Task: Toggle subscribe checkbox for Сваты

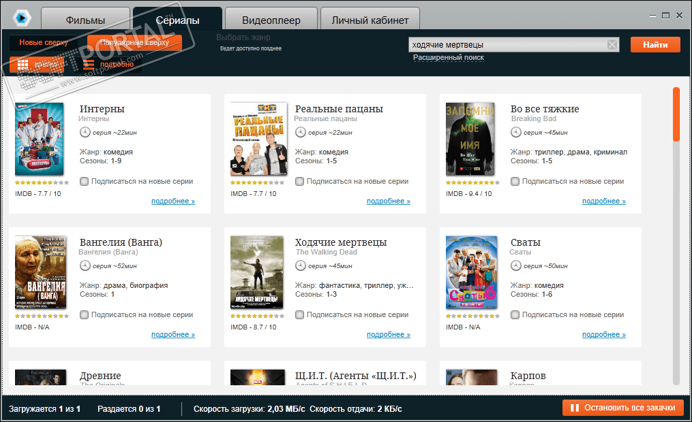Action: click(515, 314)
